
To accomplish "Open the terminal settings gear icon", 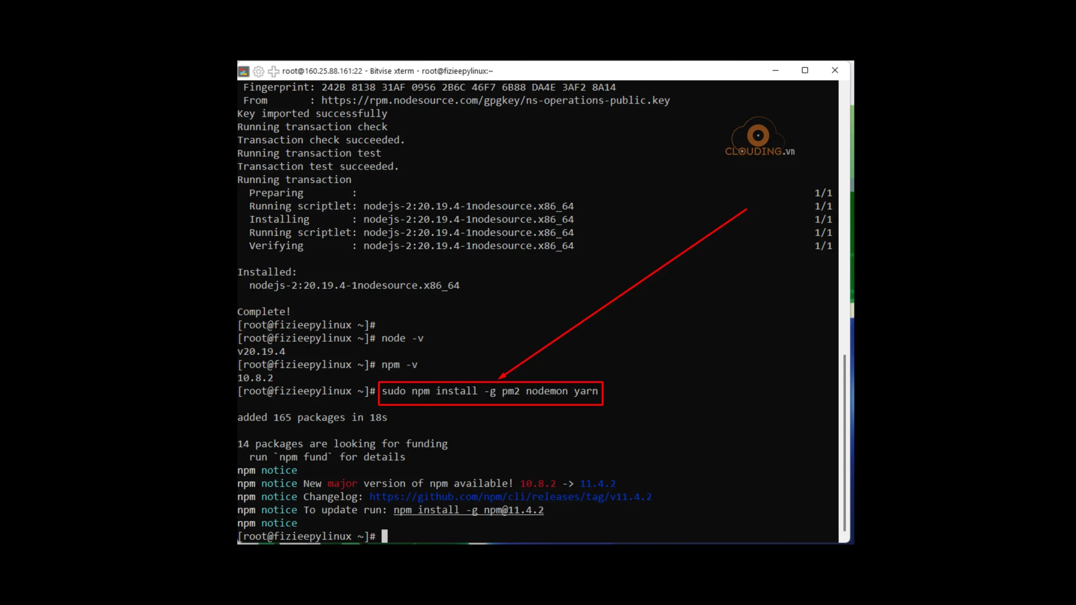I will 258,71.
